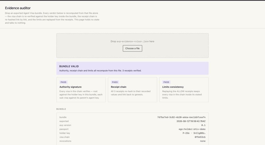Click the 'passport' row label
The width and height of the screenshot is (265, 145).
(x=64, y=129)
